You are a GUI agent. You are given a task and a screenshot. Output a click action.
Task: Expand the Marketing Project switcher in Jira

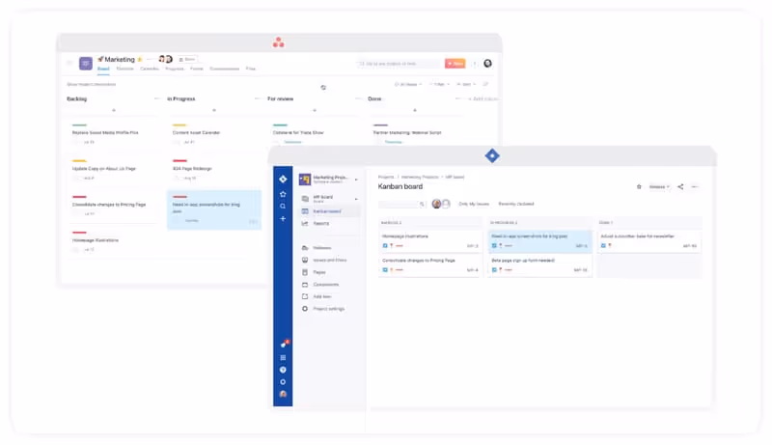[356, 180]
